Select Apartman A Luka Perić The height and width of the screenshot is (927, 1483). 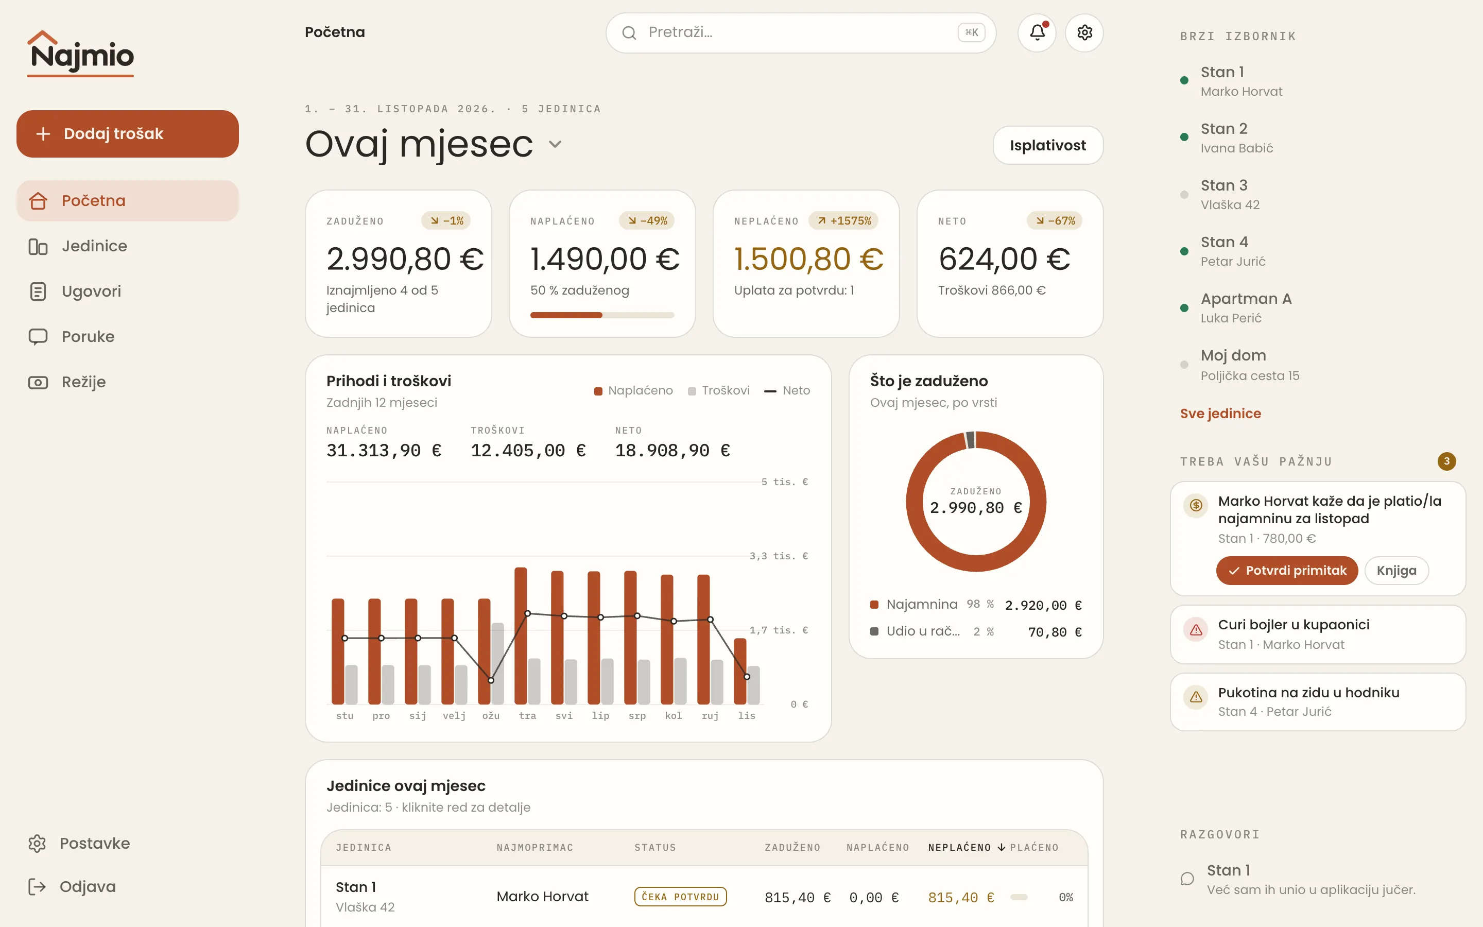1318,308
